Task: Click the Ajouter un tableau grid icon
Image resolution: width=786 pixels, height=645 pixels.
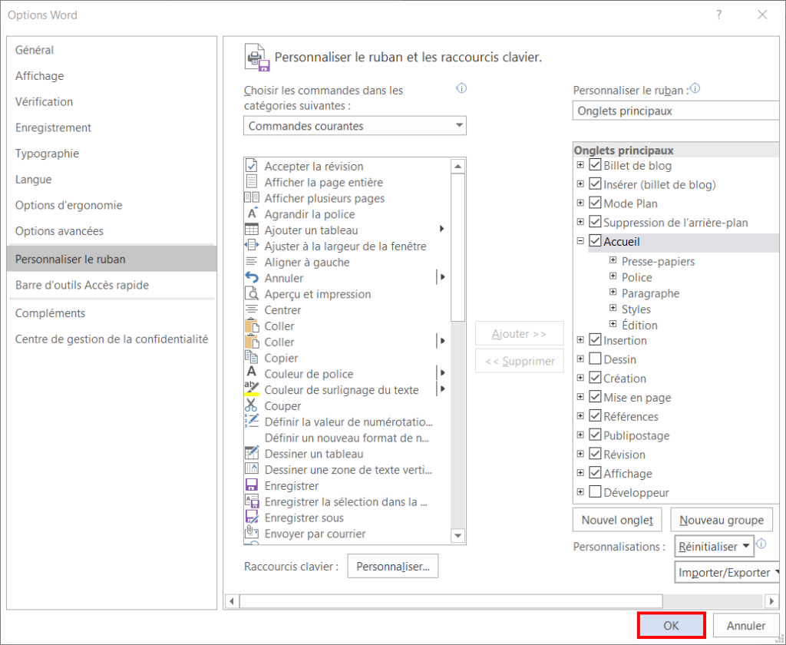Action: pos(252,230)
